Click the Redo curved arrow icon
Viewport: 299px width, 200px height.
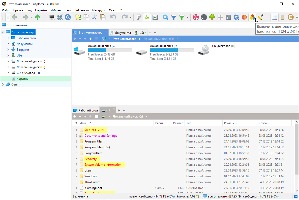125,17
